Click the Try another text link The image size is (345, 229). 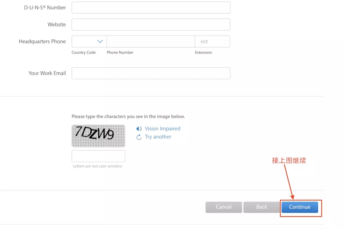pos(158,137)
